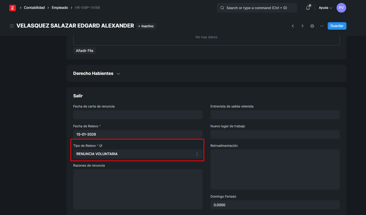The height and width of the screenshot is (215, 366).
Task: Click the Domingo Feriado number field
Action: point(275,205)
